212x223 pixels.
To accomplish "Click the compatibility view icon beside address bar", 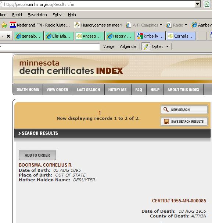I will coord(207,4).
